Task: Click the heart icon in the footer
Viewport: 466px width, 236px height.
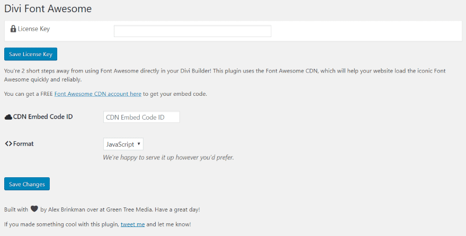Action: coord(34,209)
